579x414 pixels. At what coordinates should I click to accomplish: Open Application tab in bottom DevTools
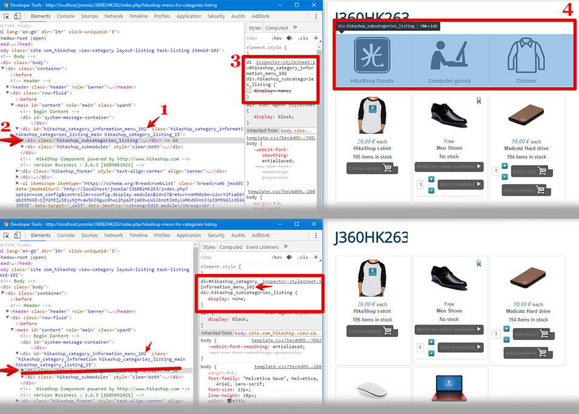coord(189,235)
